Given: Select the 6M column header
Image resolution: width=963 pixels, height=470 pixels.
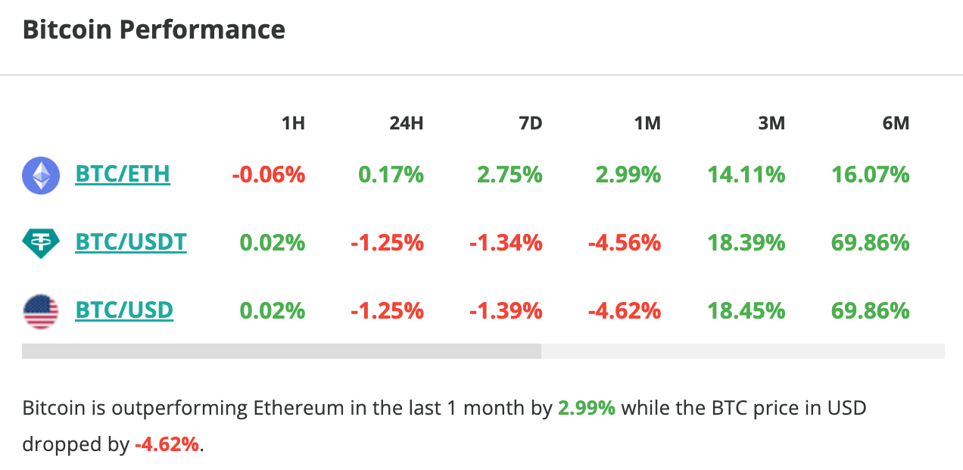Looking at the screenshot, I should pyautogui.click(x=896, y=123).
